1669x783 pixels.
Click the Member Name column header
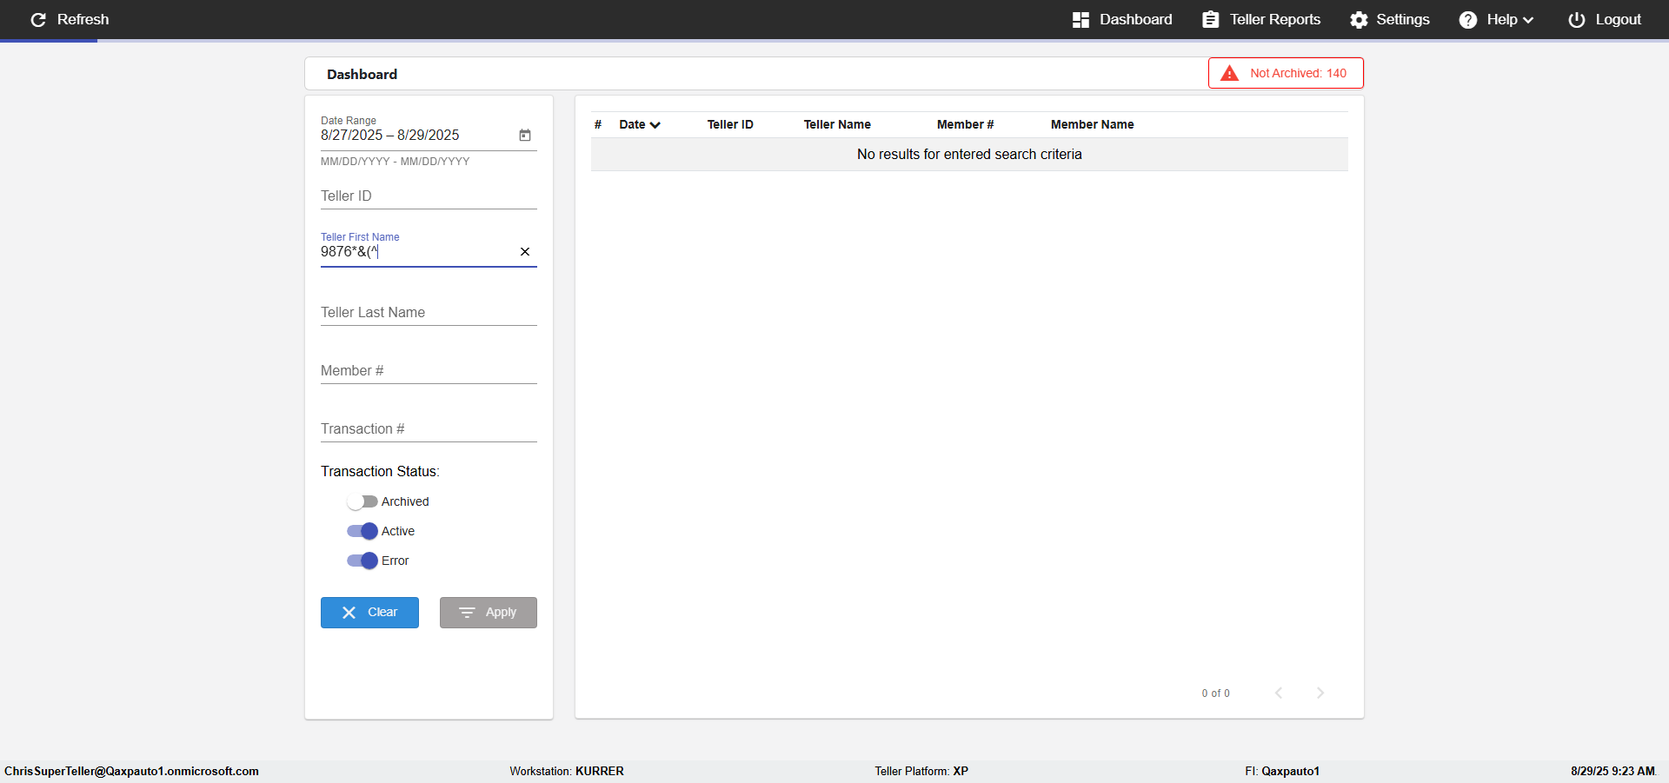pos(1092,124)
